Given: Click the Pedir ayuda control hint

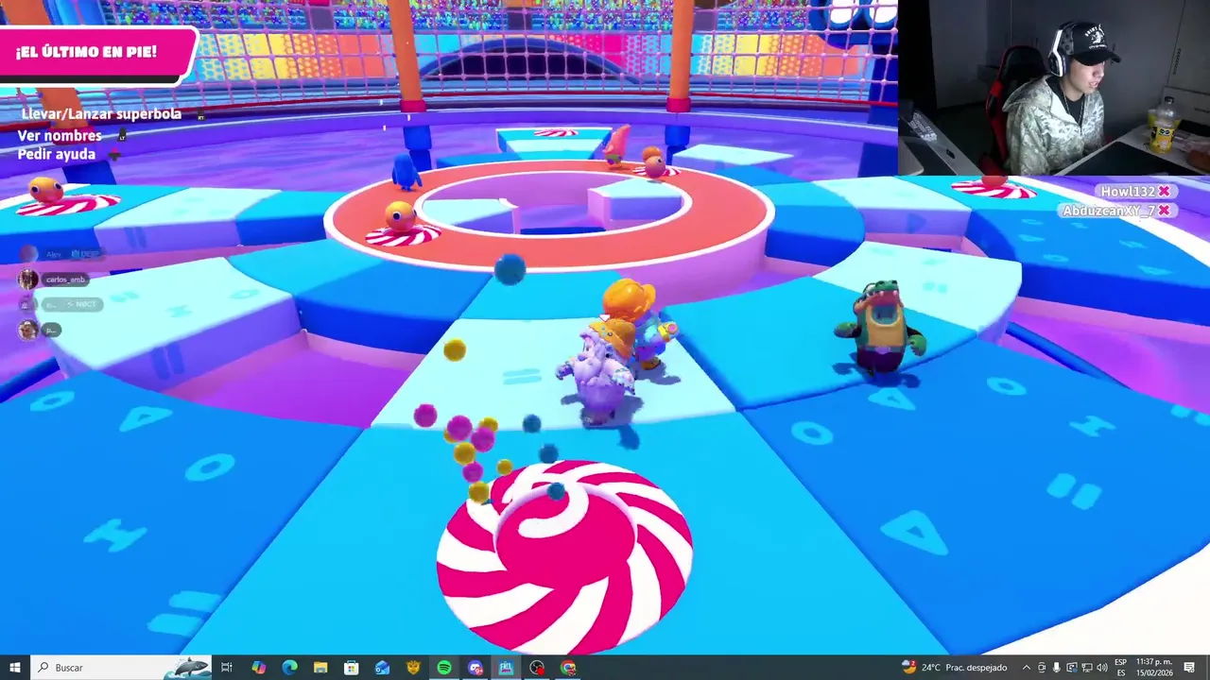Looking at the screenshot, I should [56, 154].
